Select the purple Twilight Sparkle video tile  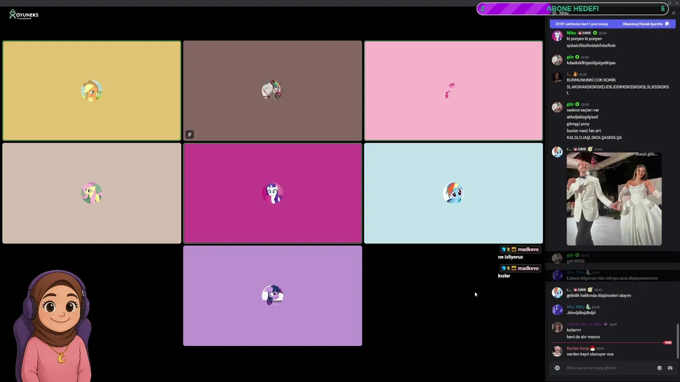click(273, 296)
